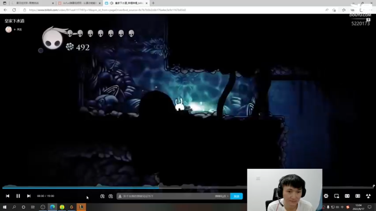Add this page to favorites

tap(334, 10)
